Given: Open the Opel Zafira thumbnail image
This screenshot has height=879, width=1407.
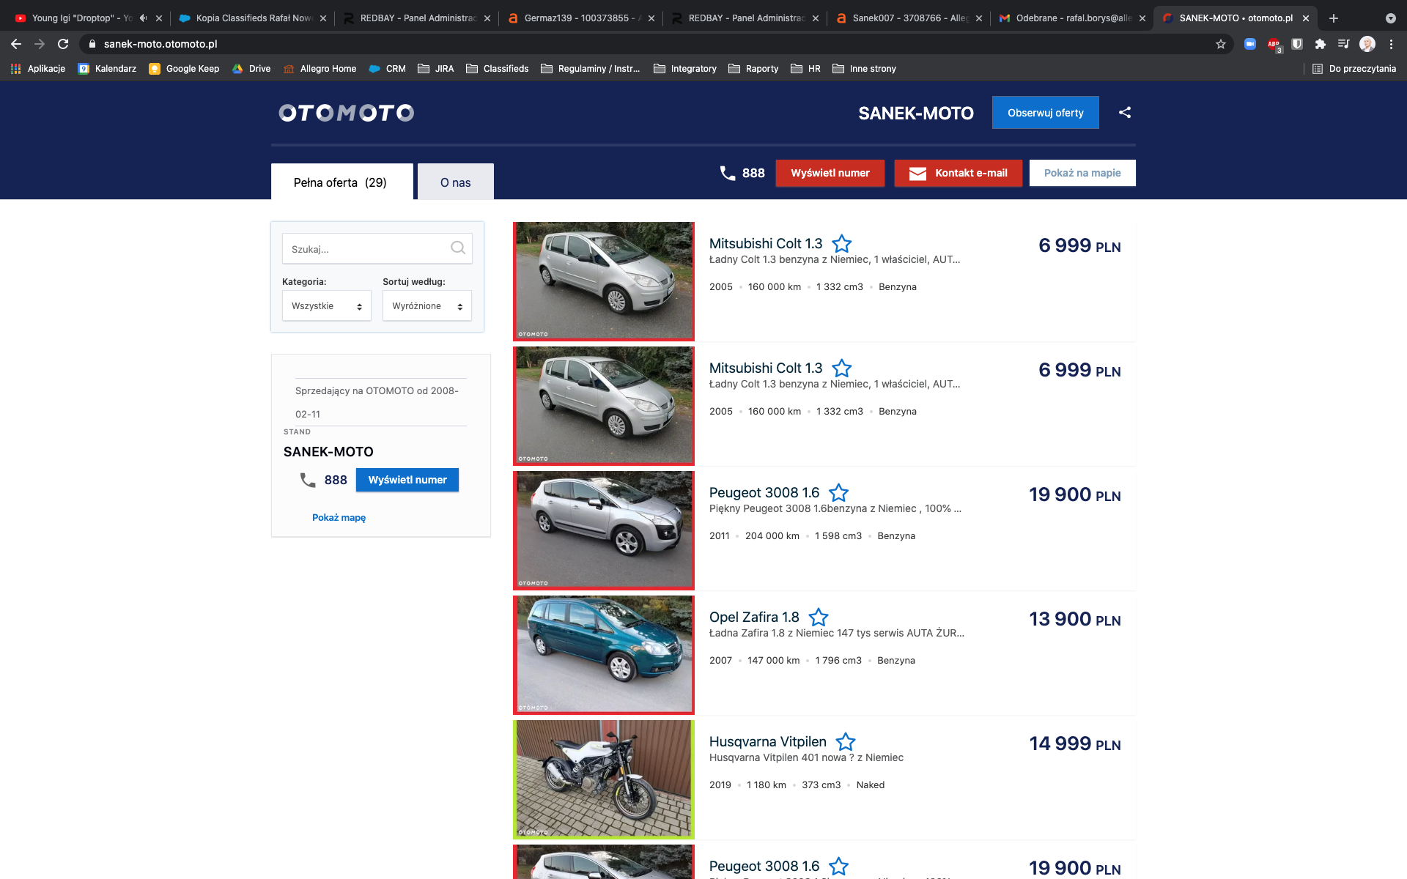Looking at the screenshot, I should 603,654.
